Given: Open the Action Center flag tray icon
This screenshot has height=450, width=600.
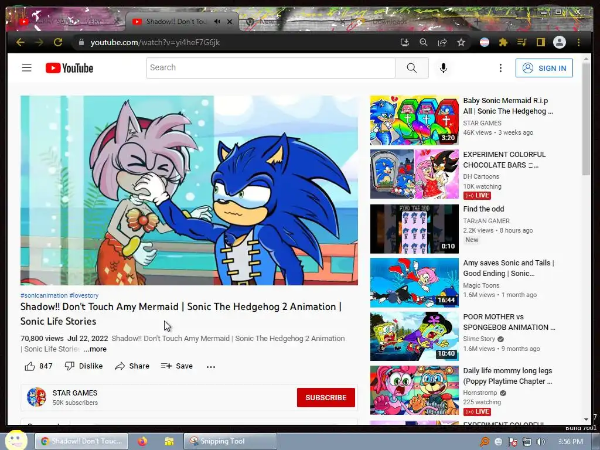Looking at the screenshot, I should (512, 442).
